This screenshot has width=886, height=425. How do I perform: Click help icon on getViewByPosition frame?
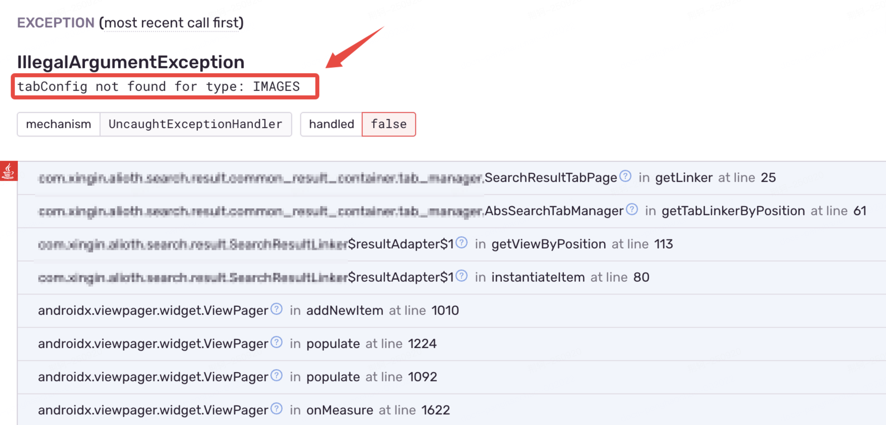pyautogui.click(x=461, y=243)
